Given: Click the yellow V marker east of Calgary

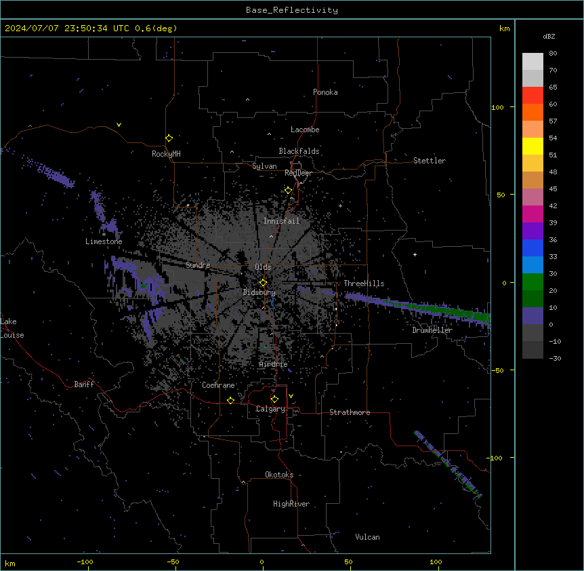Looking at the screenshot, I should (x=291, y=396).
